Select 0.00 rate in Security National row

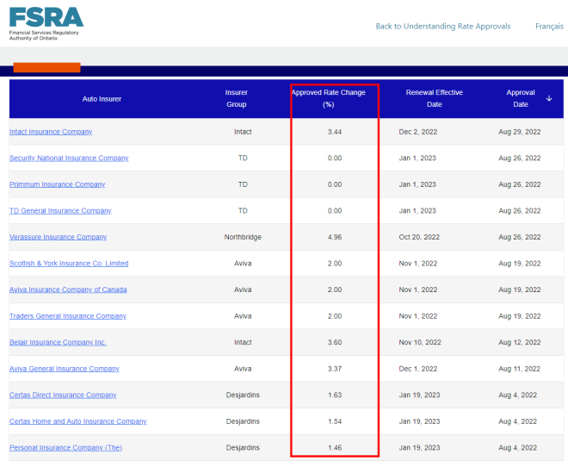tap(335, 159)
